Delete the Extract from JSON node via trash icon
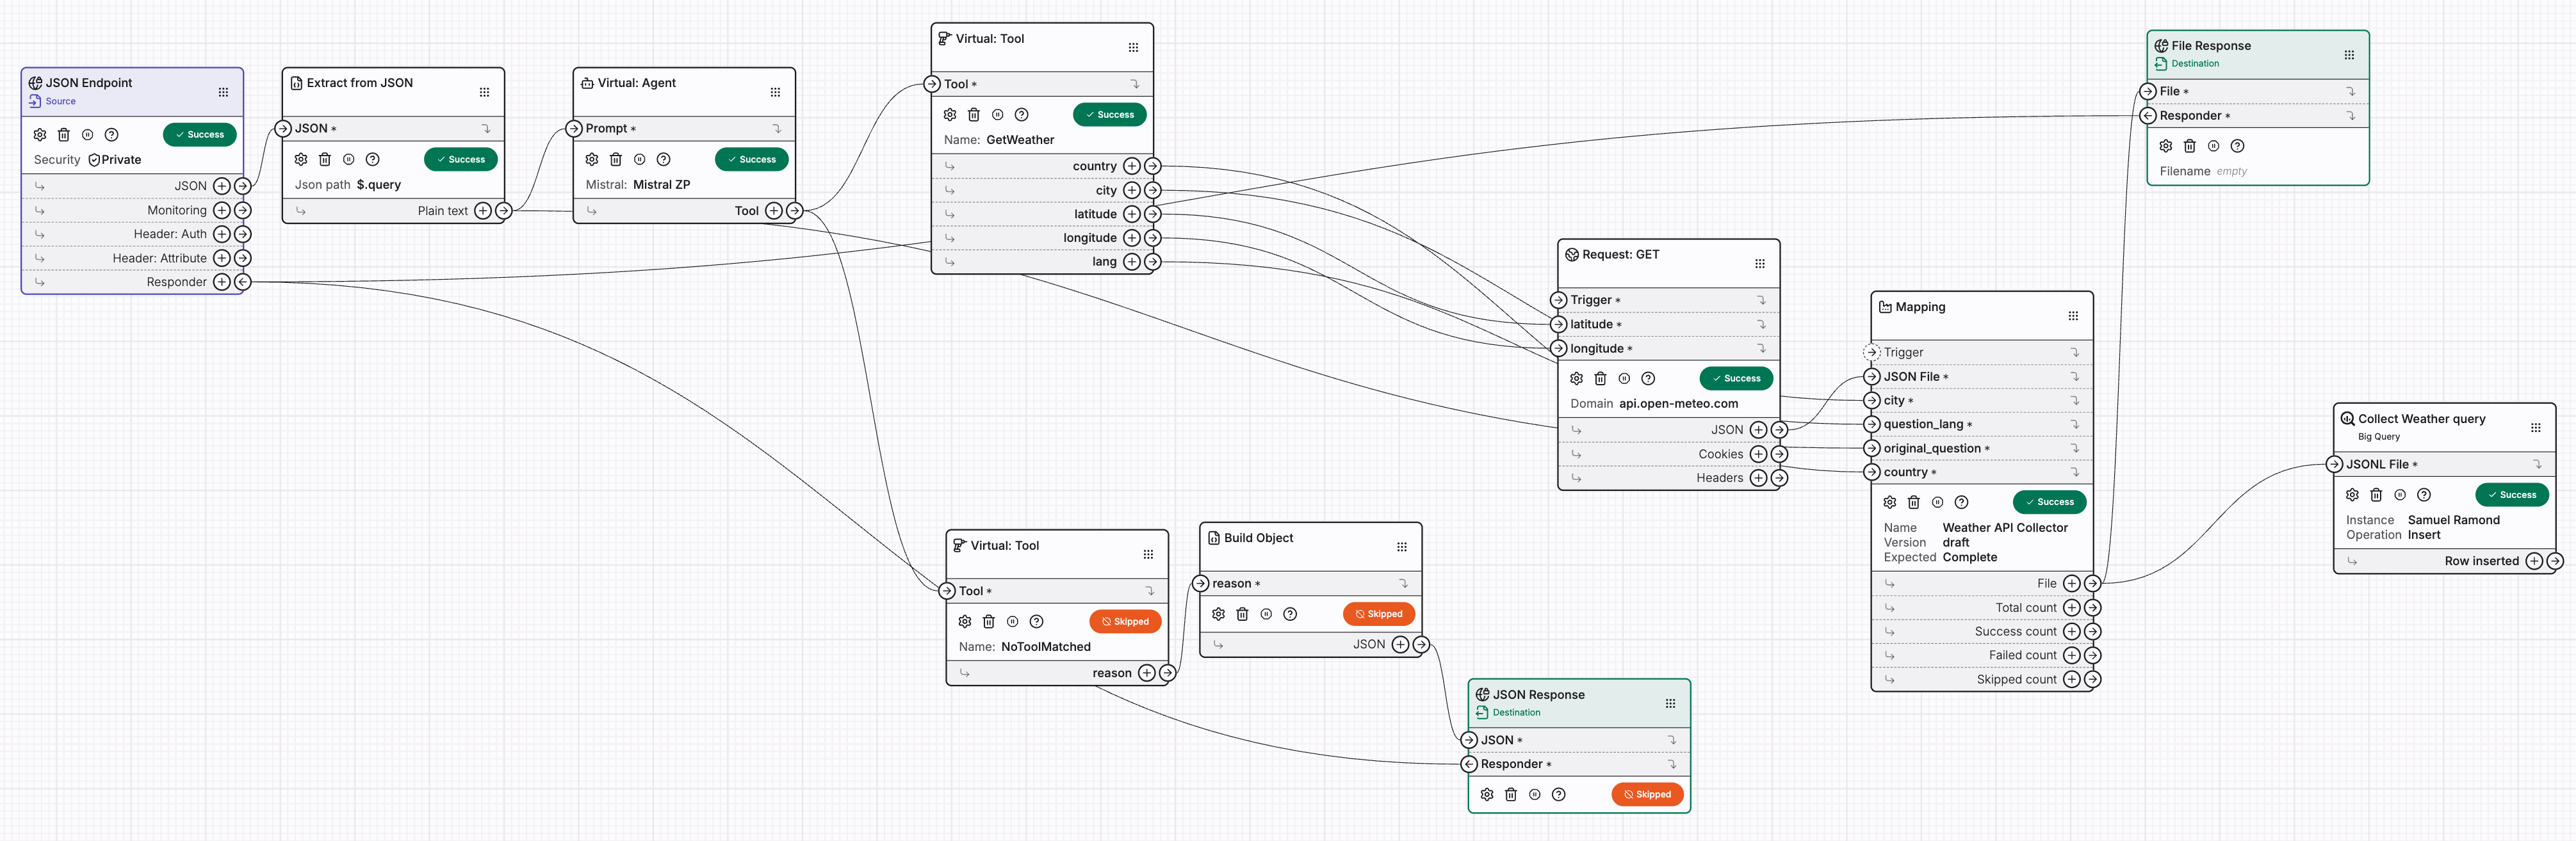 point(325,159)
